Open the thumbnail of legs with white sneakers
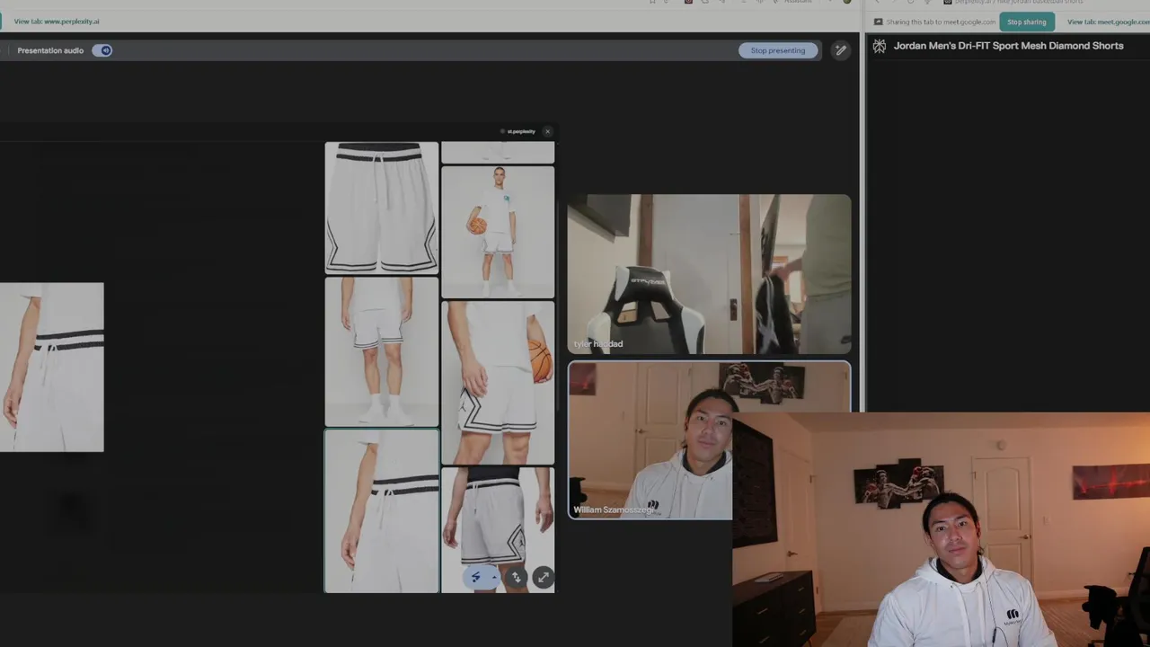 click(x=382, y=351)
